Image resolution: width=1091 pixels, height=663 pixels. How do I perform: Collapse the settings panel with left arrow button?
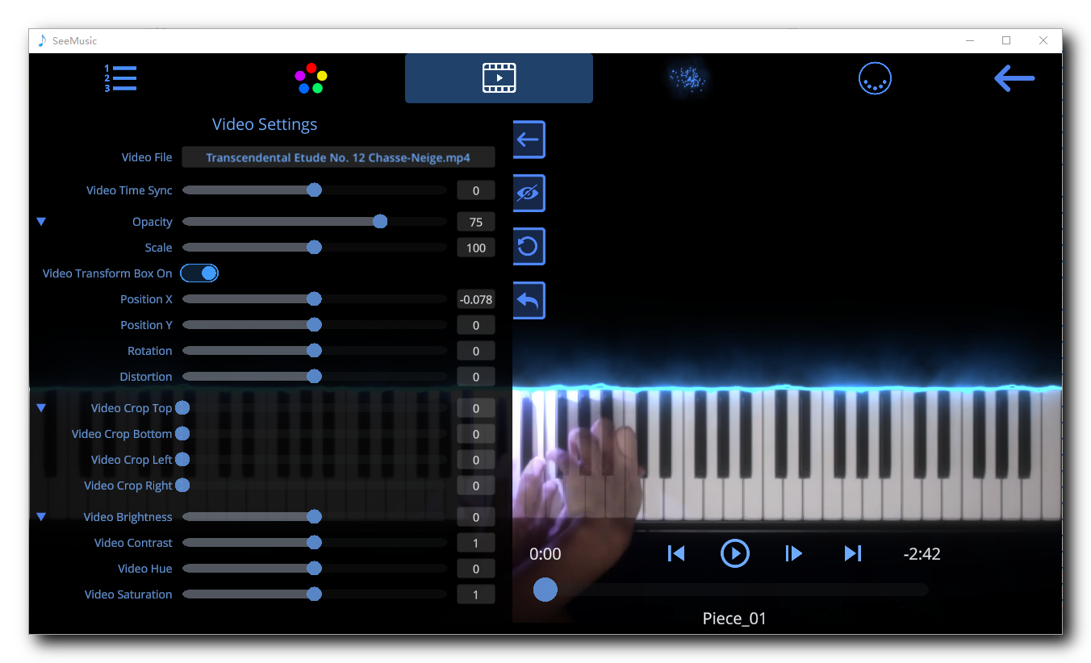pos(529,140)
